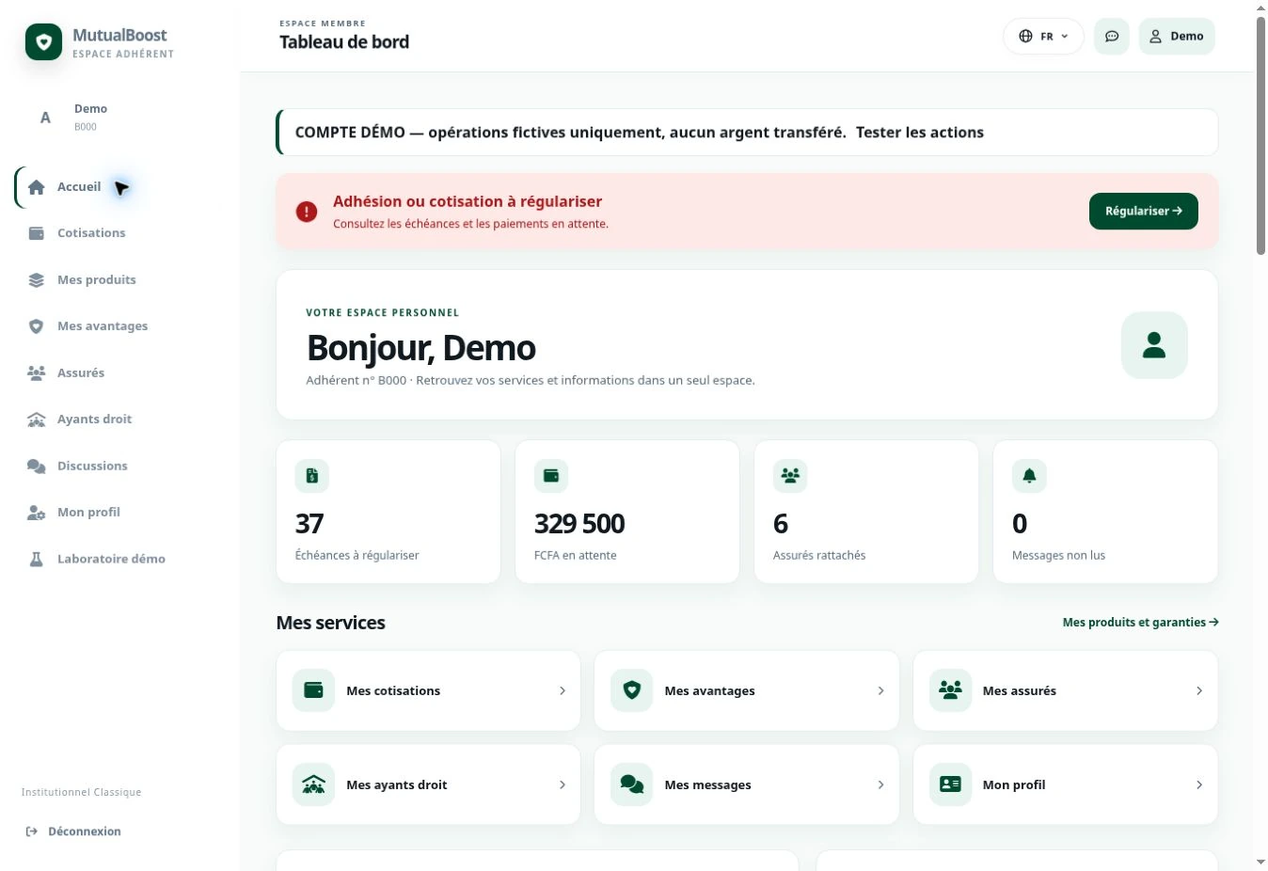Click chevron on Mes assurés card
Image resolution: width=1268 pixels, height=871 pixels.
(x=1199, y=690)
